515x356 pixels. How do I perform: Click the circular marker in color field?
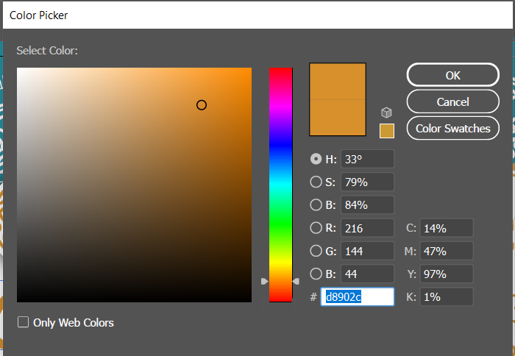point(202,105)
